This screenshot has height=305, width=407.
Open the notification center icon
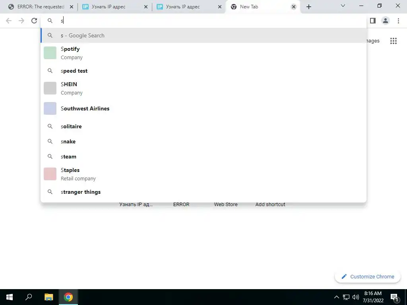[394, 297]
